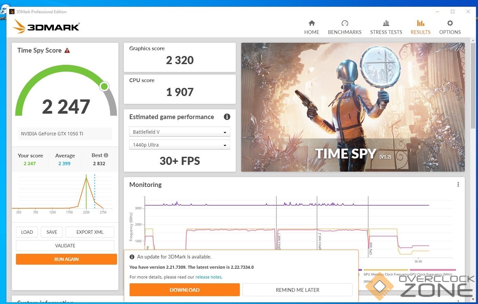Click the Frequency (MHz) axis label

point(131,227)
